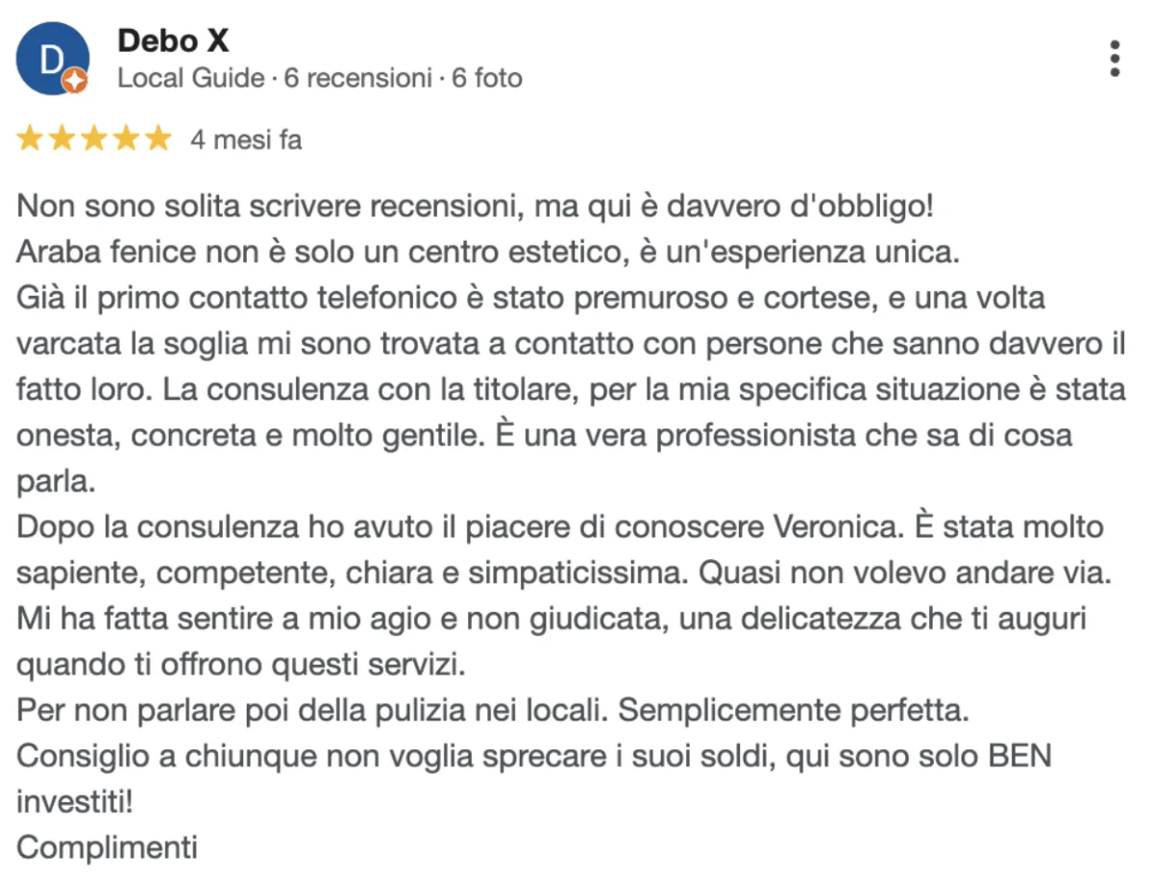The image size is (1153, 881).
Task: Click the second yellow rating star
Action: click(x=62, y=139)
